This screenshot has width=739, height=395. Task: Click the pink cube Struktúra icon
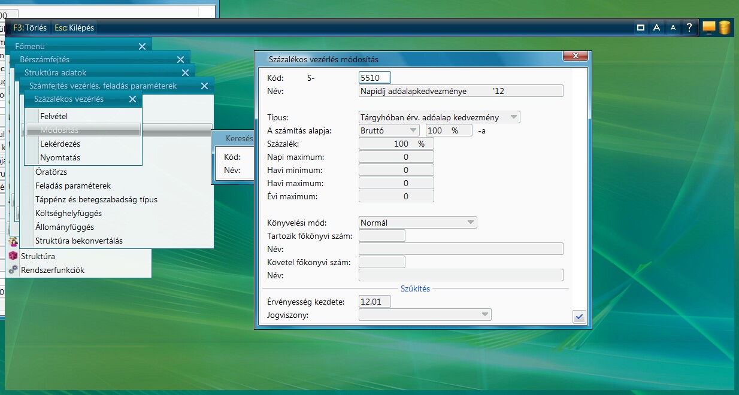point(13,256)
